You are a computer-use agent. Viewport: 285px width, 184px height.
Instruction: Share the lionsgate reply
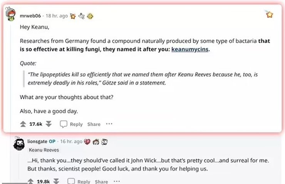pyautogui.click(x=101, y=182)
